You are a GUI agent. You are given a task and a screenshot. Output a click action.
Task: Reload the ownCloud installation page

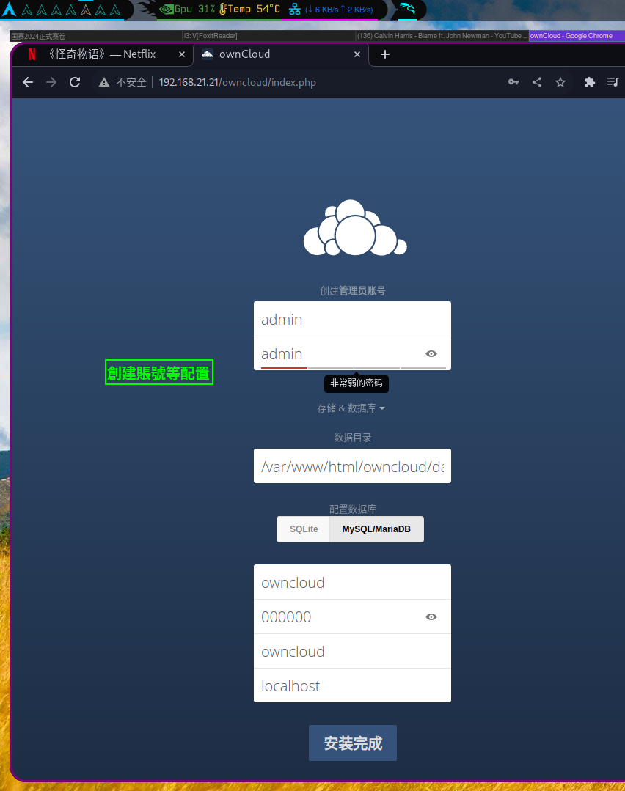click(74, 82)
